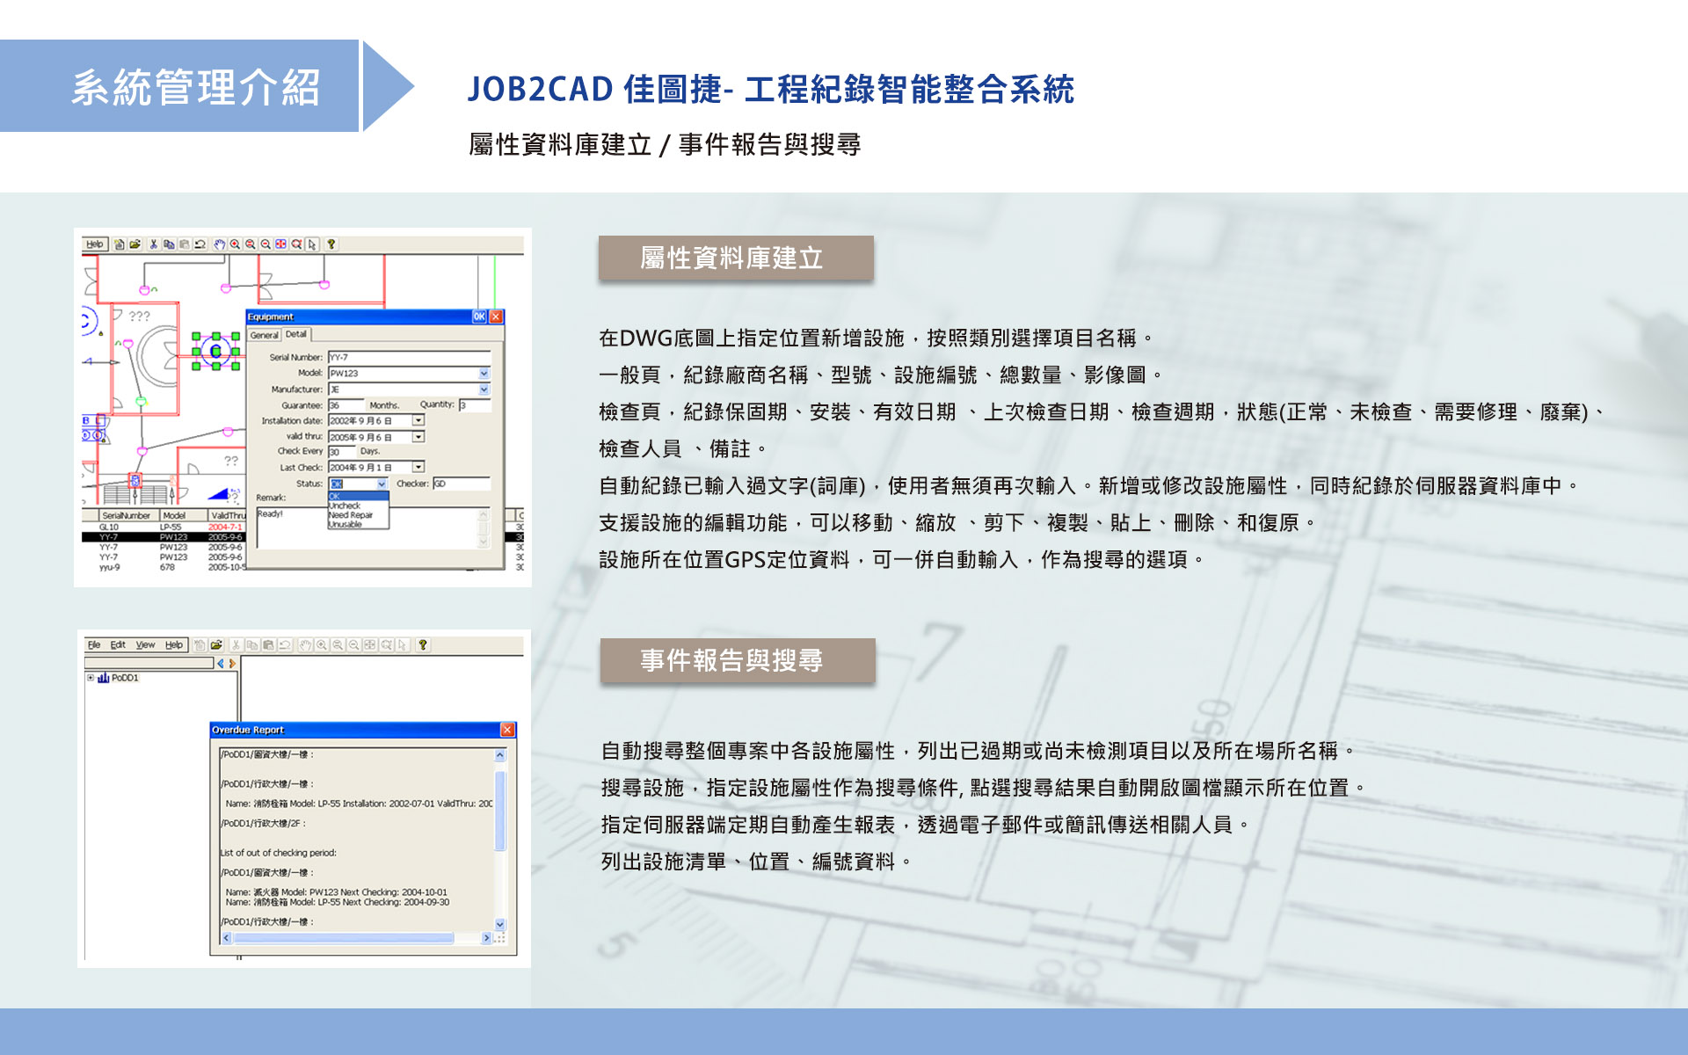
Task: Click the New file icon in Equipment screenshot toolbar
Action: pos(119,244)
